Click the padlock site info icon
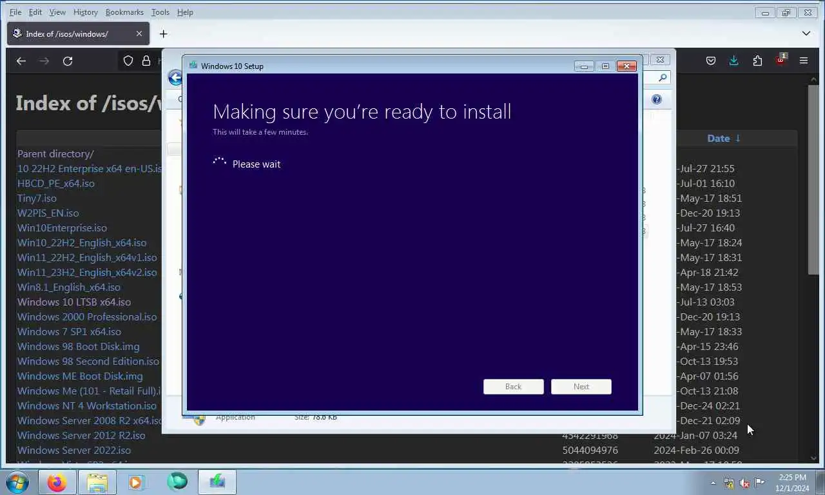Screen dimensions: 825x495 click(146, 61)
